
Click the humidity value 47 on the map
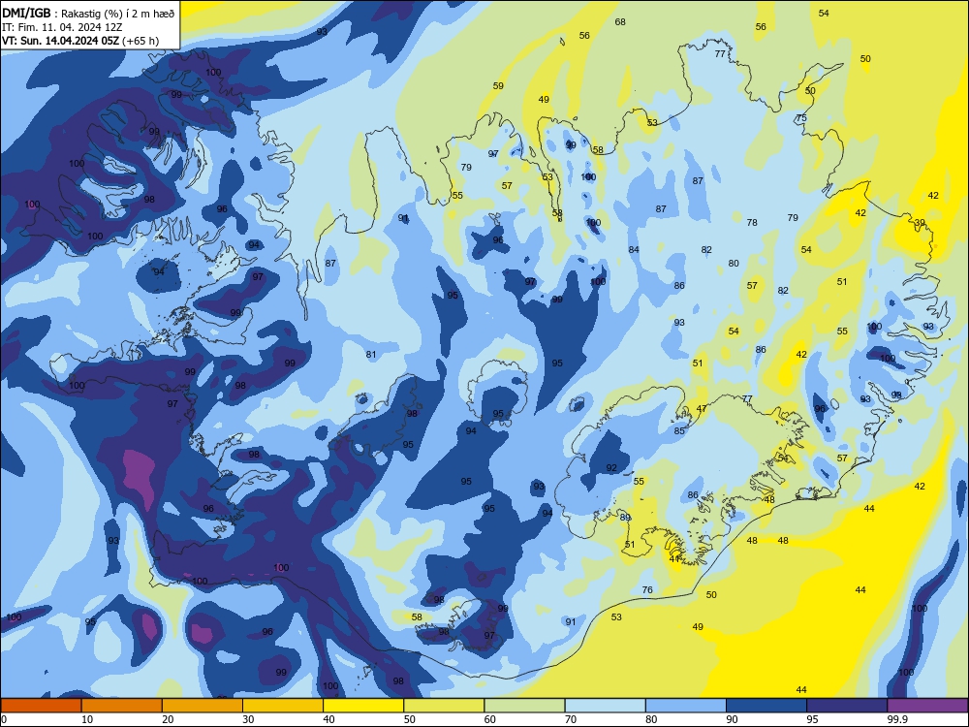tap(702, 409)
